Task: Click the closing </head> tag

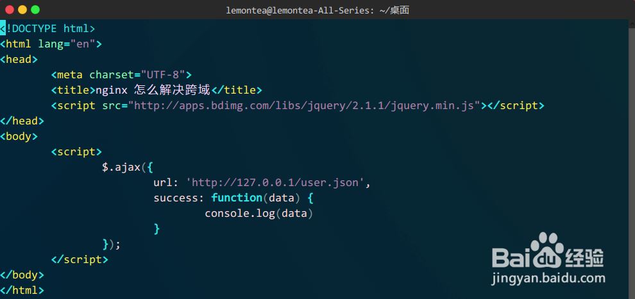Action: click(x=22, y=121)
